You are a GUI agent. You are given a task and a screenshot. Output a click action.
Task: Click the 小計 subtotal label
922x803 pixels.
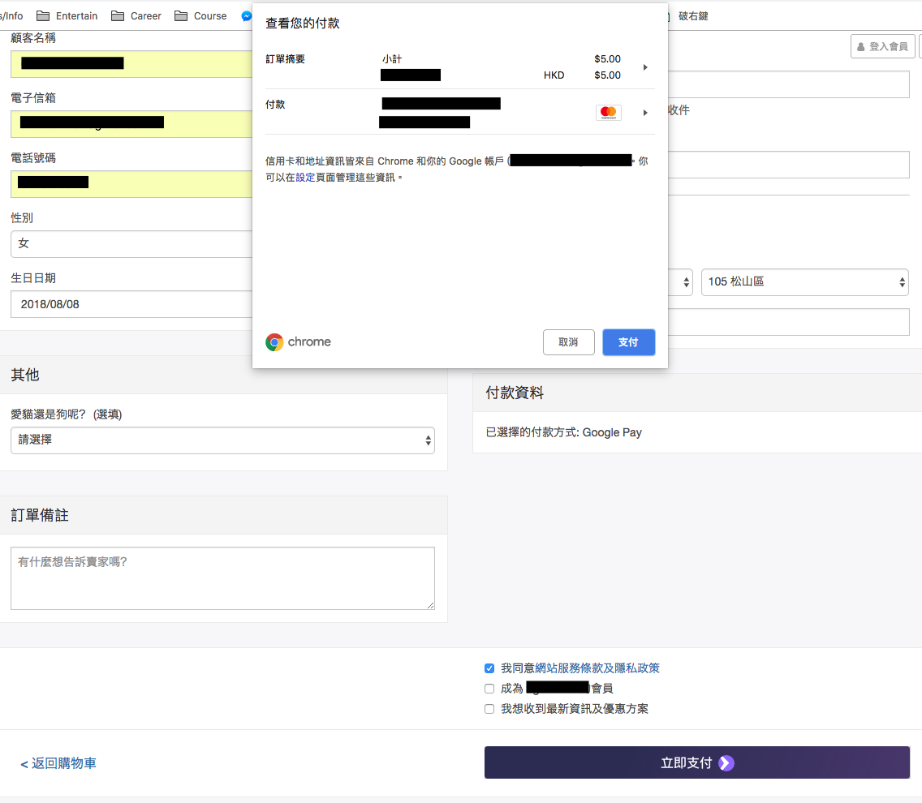[x=392, y=58]
